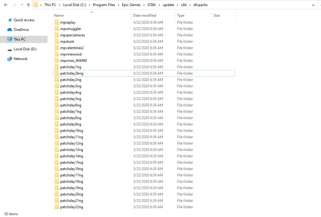Screen dimensions: 321x217
Task: Click "GTAV" breadcrumb in path
Action: 152,5
